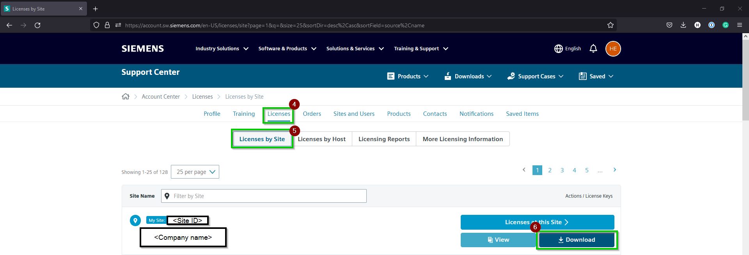This screenshot has height=255, width=749.
Task: Open the browser downloads arrow icon
Action: tap(683, 25)
